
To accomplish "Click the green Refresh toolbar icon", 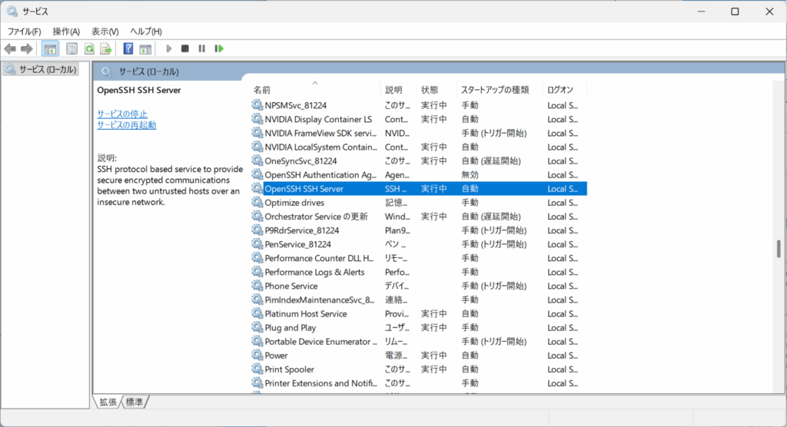I will tap(89, 48).
